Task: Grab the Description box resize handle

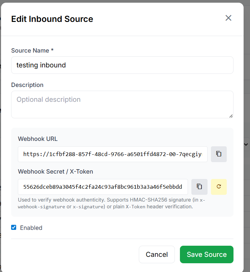Action: [x=231, y=116]
